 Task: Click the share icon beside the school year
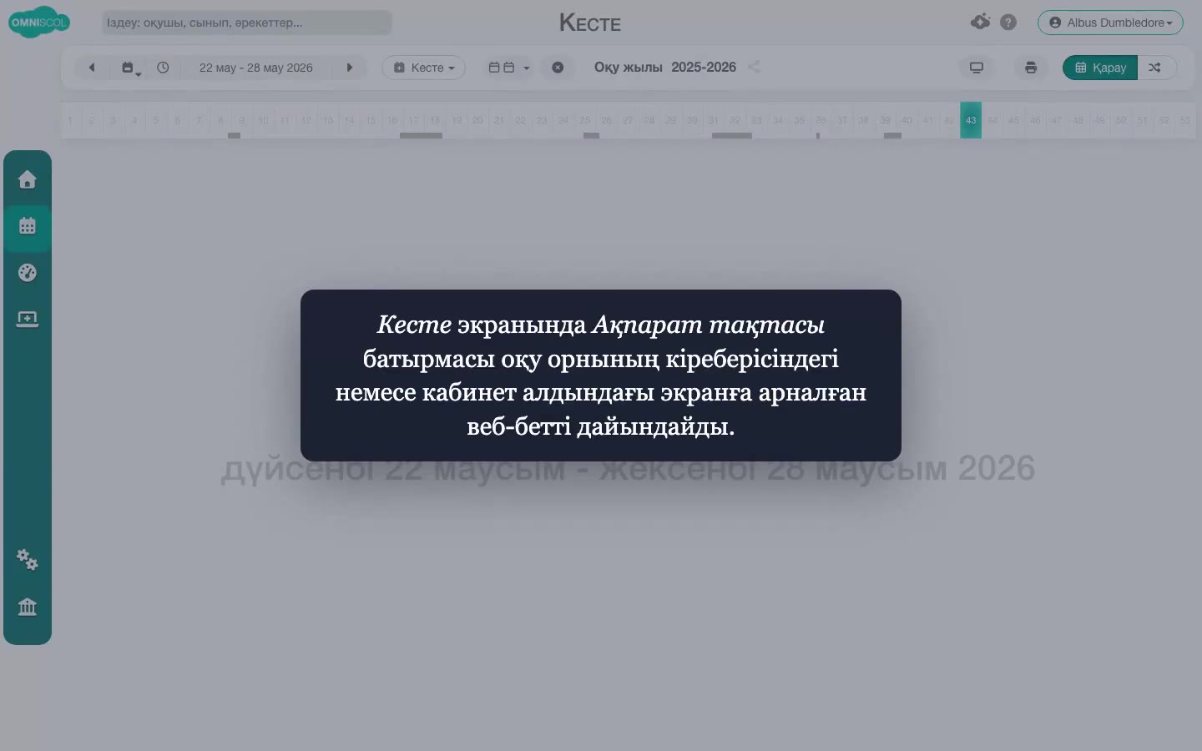754,68
